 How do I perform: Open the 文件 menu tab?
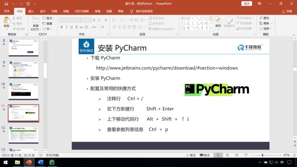[x=7, y=11]
